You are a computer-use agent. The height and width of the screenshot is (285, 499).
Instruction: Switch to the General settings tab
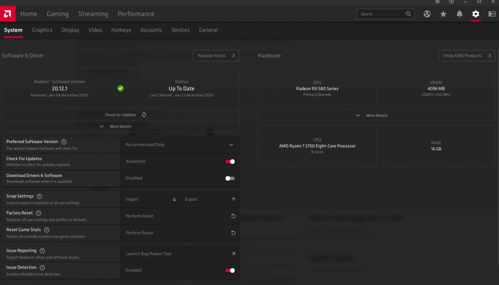(208, 30)
